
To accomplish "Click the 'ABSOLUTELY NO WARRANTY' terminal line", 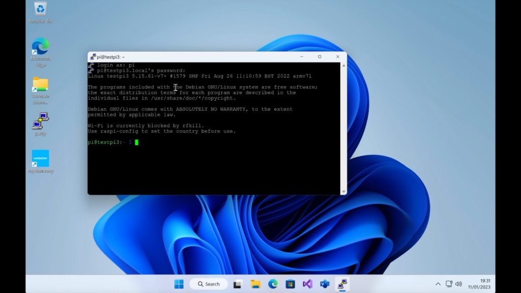I will coord(190,109).
